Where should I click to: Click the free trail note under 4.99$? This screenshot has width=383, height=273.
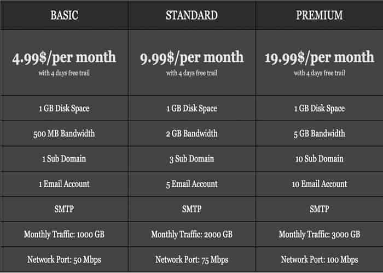tap(64, 73)
